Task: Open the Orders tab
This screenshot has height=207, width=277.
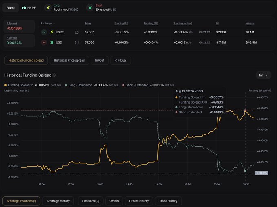Action: click(114, 201)
